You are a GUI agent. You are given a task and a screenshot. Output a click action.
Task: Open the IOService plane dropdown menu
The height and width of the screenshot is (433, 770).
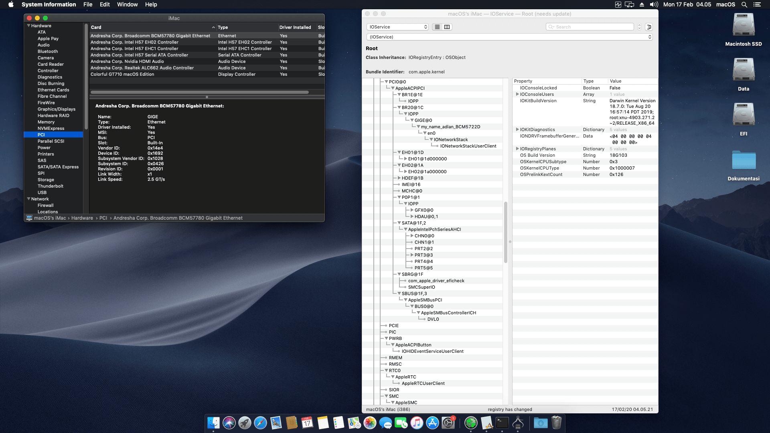point(397,27)
